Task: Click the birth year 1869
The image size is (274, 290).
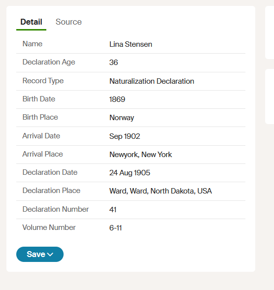Action: [x=117, y=99]
